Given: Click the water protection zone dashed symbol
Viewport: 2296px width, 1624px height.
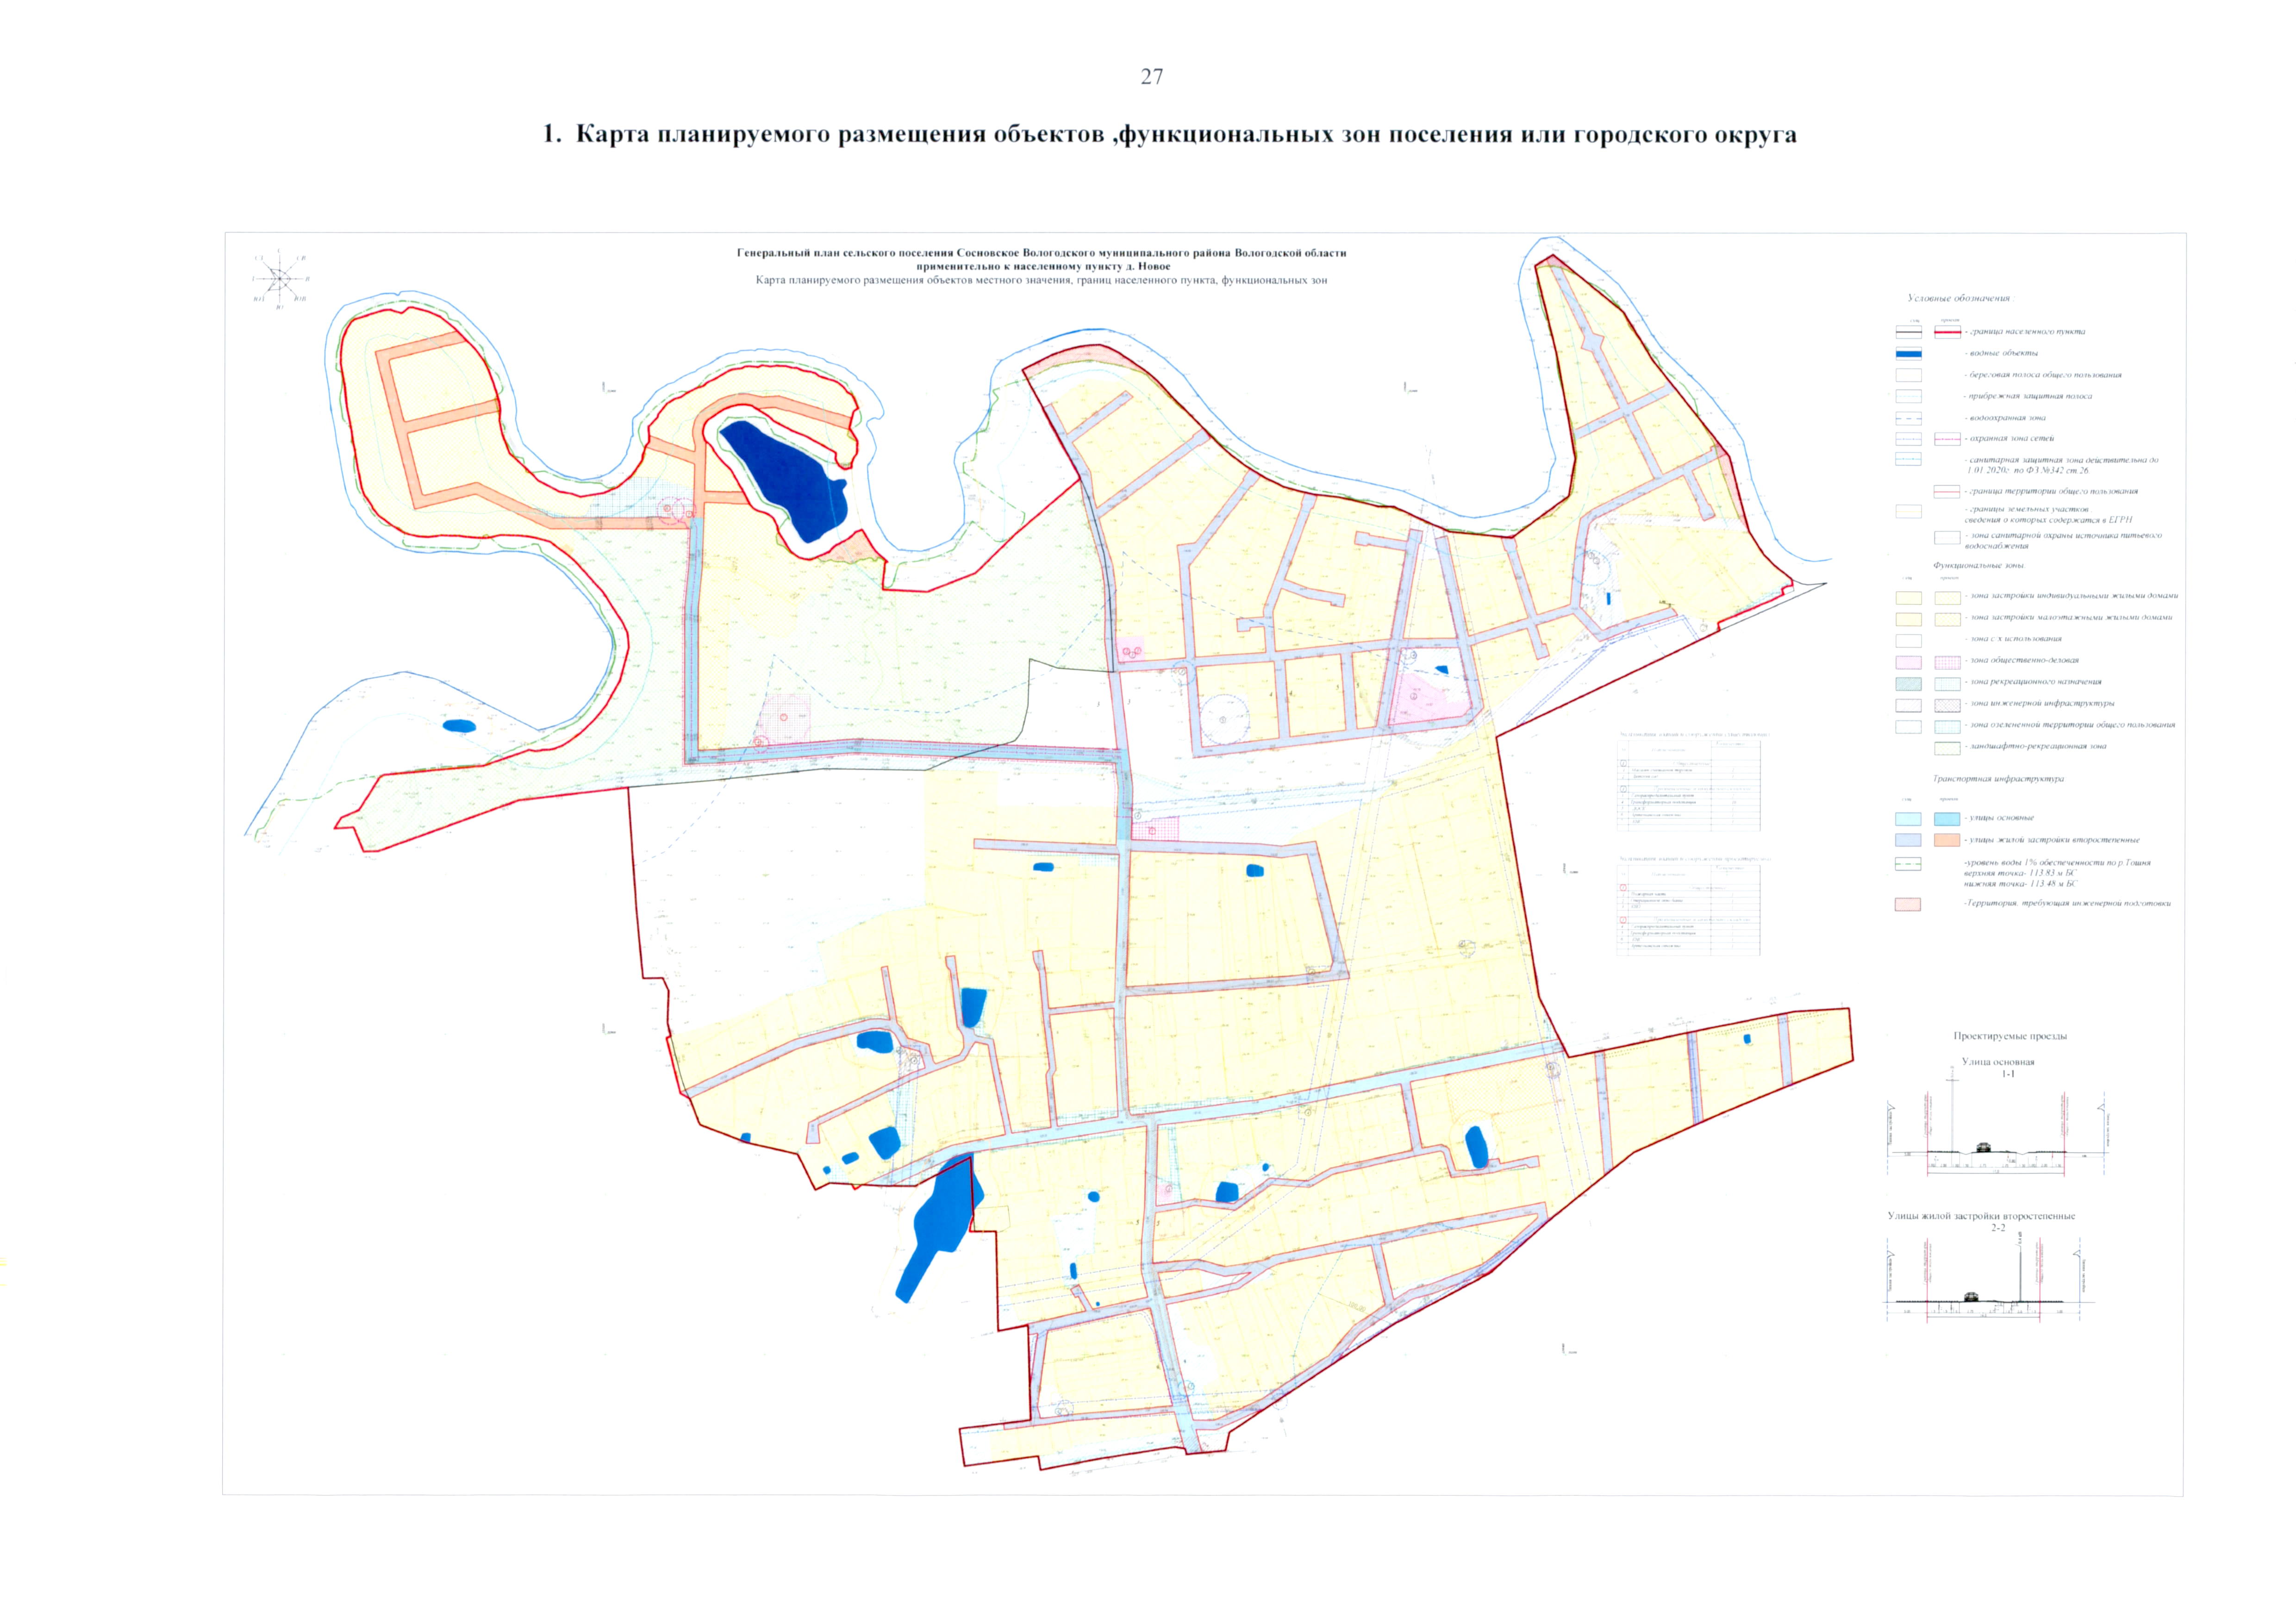Looking at the screenshot, I should (x=1908, y=418).
